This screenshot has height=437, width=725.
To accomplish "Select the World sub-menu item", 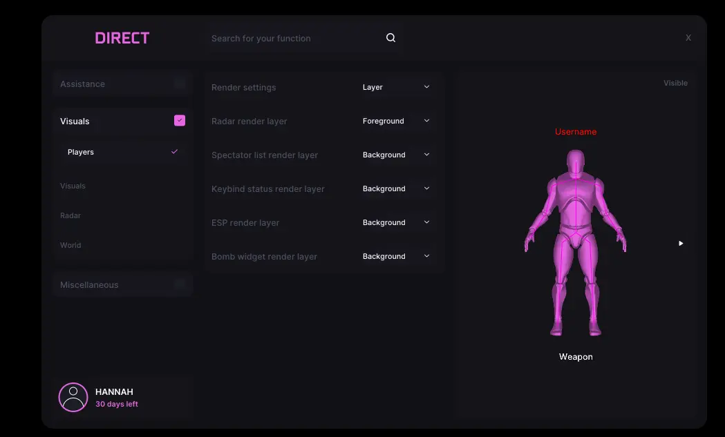I will (70, 245).
